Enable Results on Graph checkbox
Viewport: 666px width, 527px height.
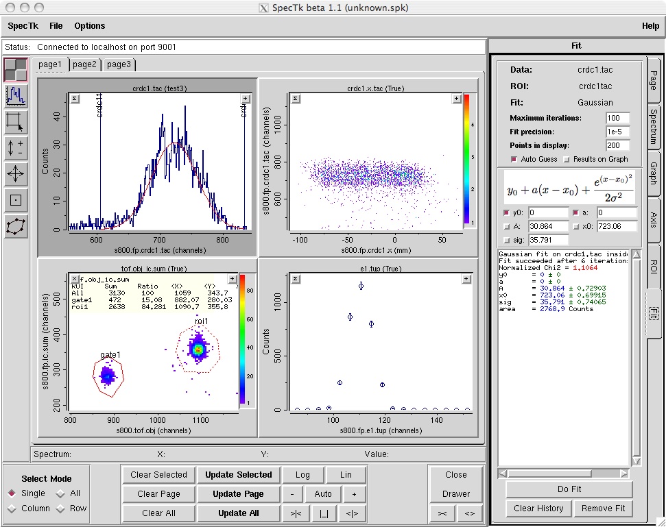click(566, 159)
